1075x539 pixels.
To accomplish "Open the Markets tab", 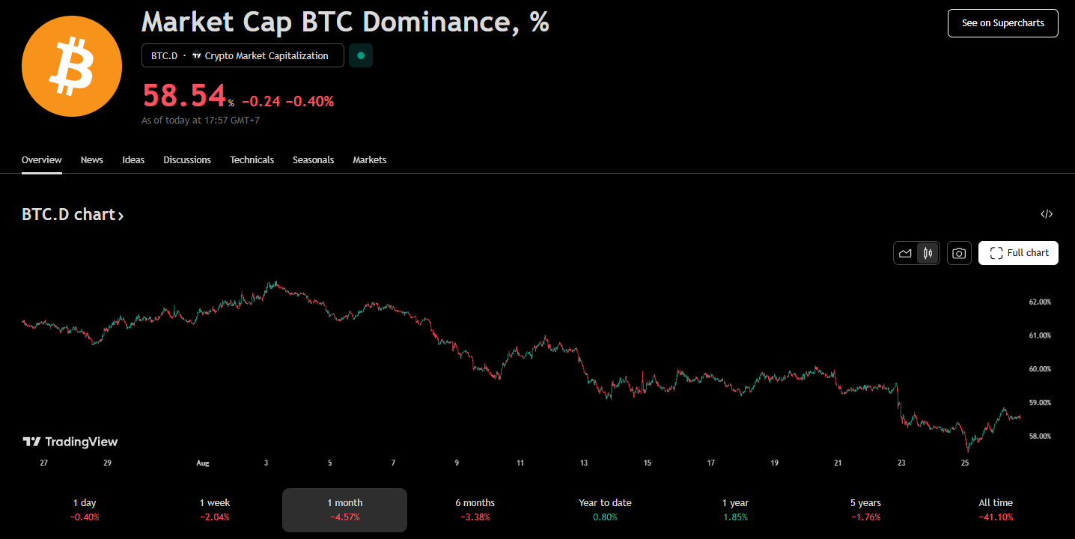I will (370, 160).
